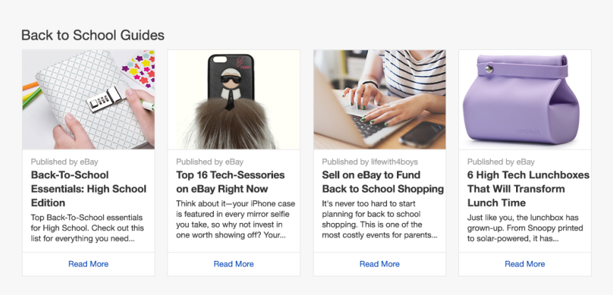Select the purple lunchbox image
Screen dimensions: 613x295
[x=525, y=99]
